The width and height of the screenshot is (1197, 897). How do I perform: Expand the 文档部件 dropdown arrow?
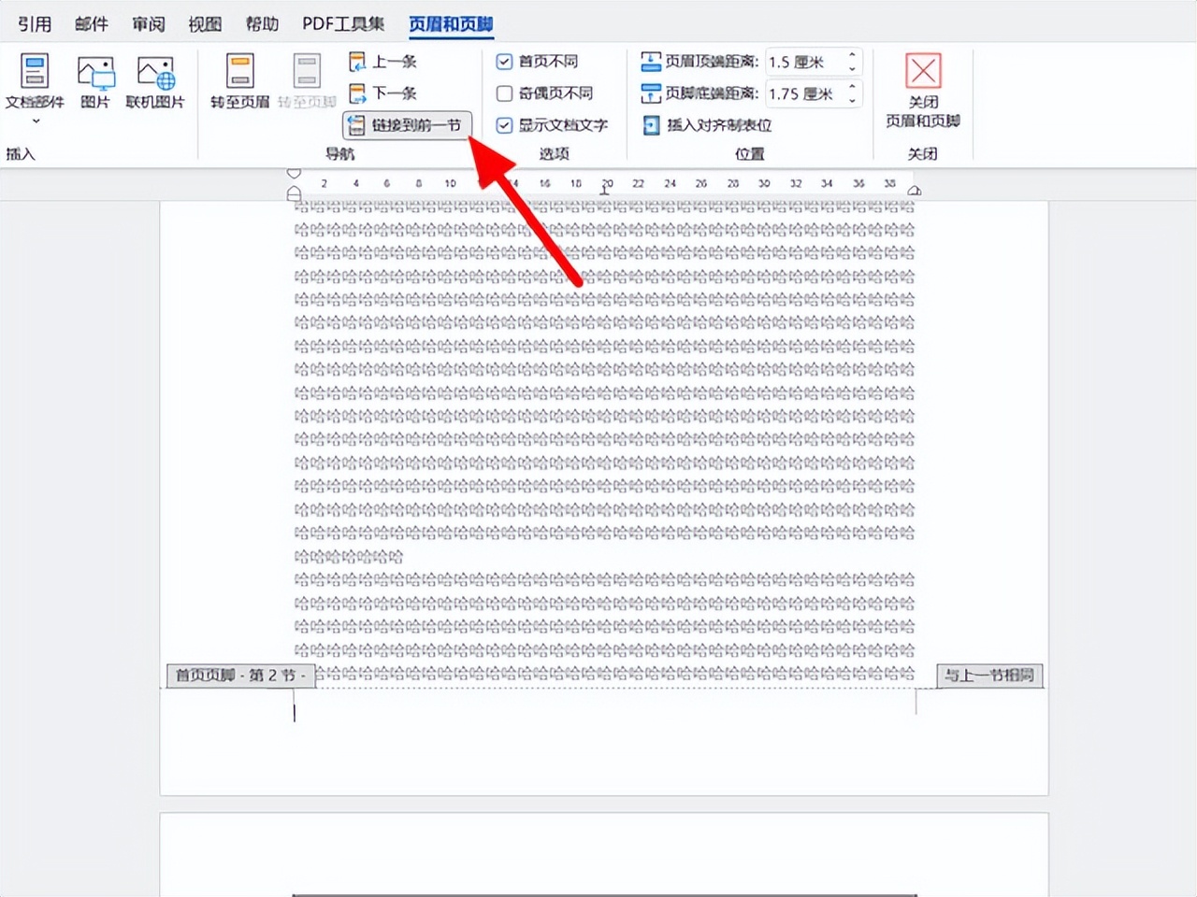click(35, 120)
